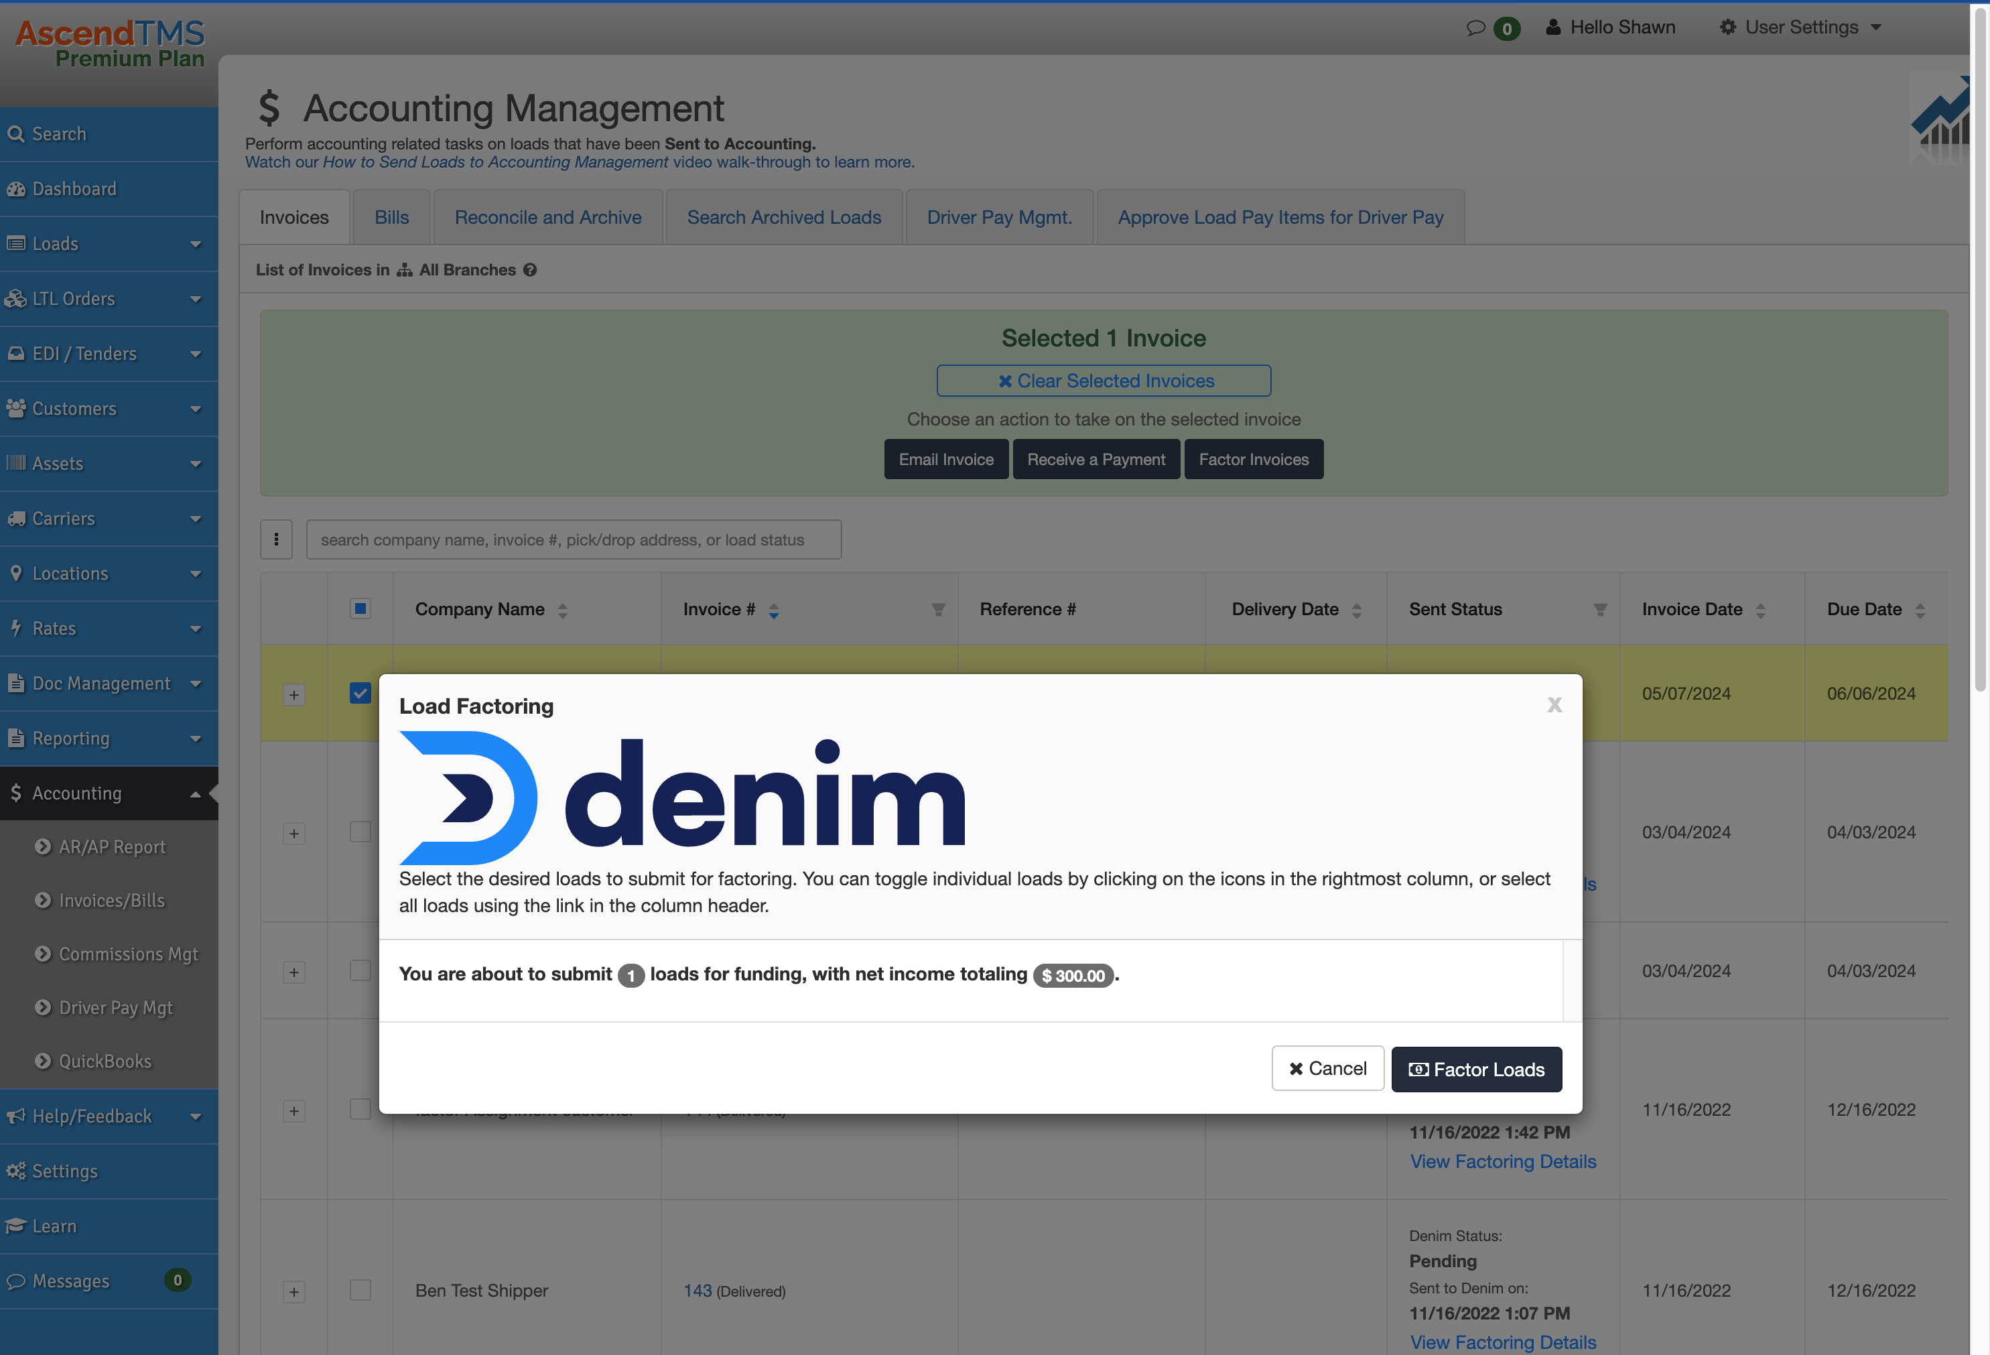
Task: Expand the Ben Test Shipper row details
Action: pos(293,1291)
